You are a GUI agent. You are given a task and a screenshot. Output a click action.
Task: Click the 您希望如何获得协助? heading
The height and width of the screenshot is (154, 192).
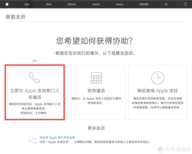coord(94,41)
